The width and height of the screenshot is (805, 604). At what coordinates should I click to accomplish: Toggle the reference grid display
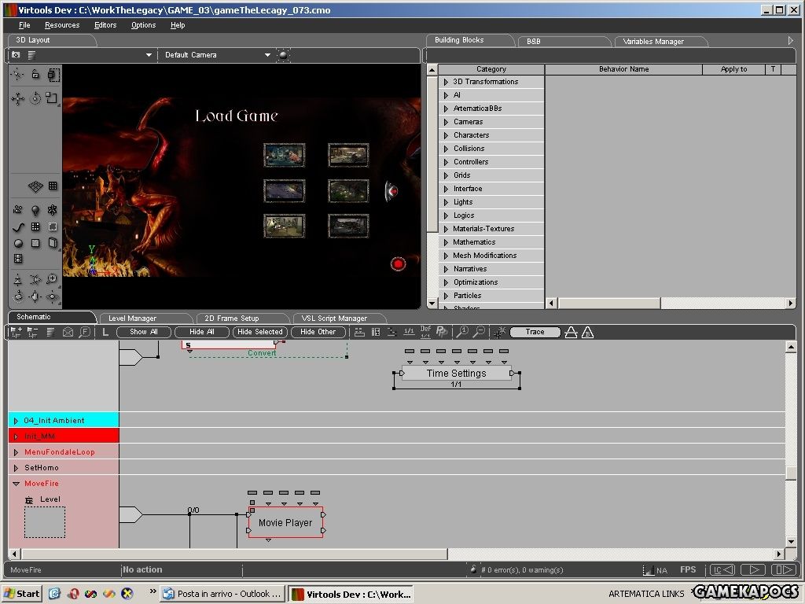point(35,186)
